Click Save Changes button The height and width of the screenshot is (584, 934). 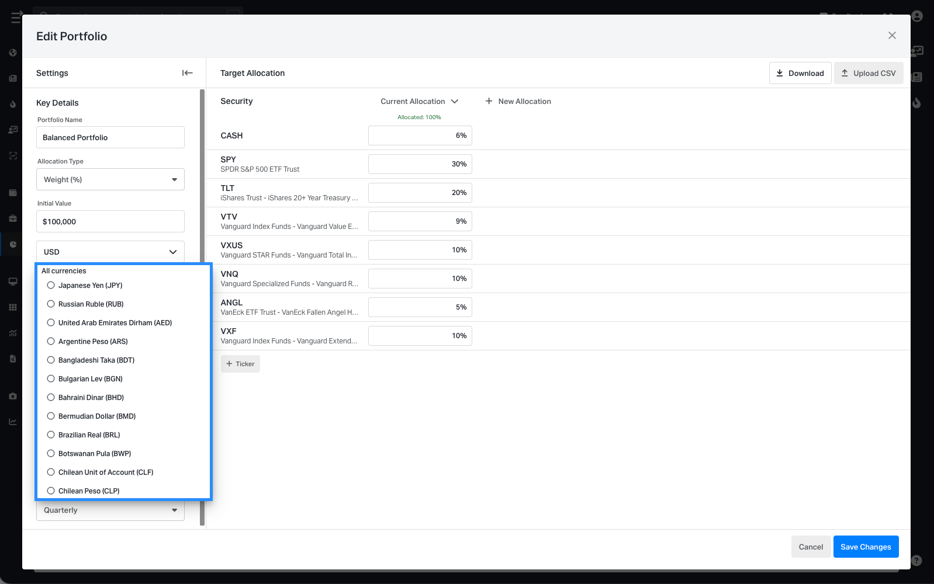coord(866,547)
